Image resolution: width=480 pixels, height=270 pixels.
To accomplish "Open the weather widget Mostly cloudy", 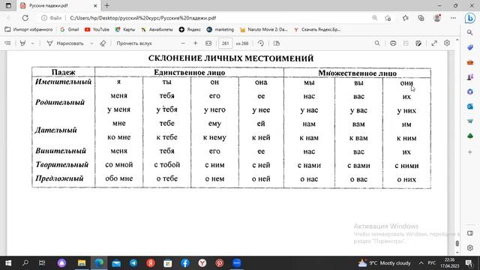I will (384, 263).
